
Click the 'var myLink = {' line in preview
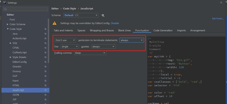pos(159,56)
